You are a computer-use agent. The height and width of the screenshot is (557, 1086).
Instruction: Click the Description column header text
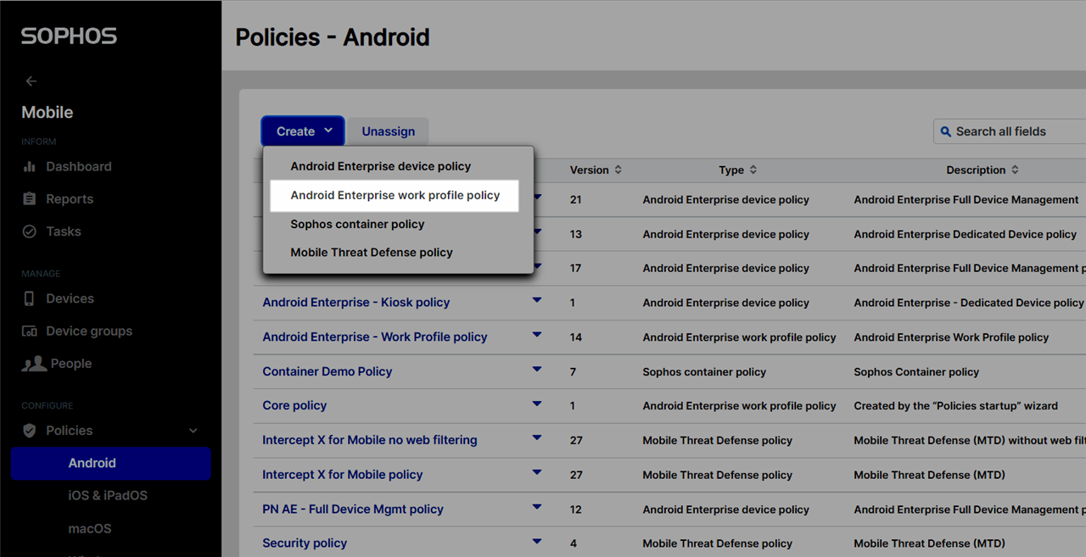click(x=976, y=170)
